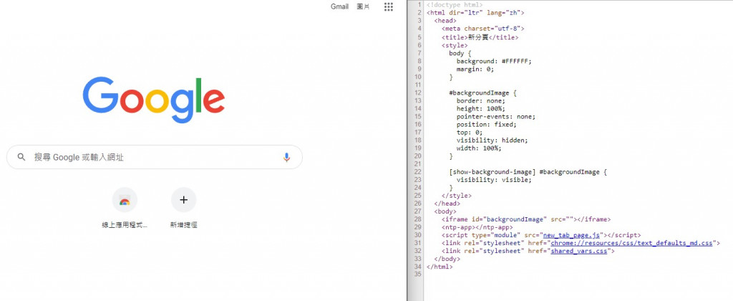Open the Google apps grid icon
Viewport: 733px width, 301px height.
(x=389, y=6)
